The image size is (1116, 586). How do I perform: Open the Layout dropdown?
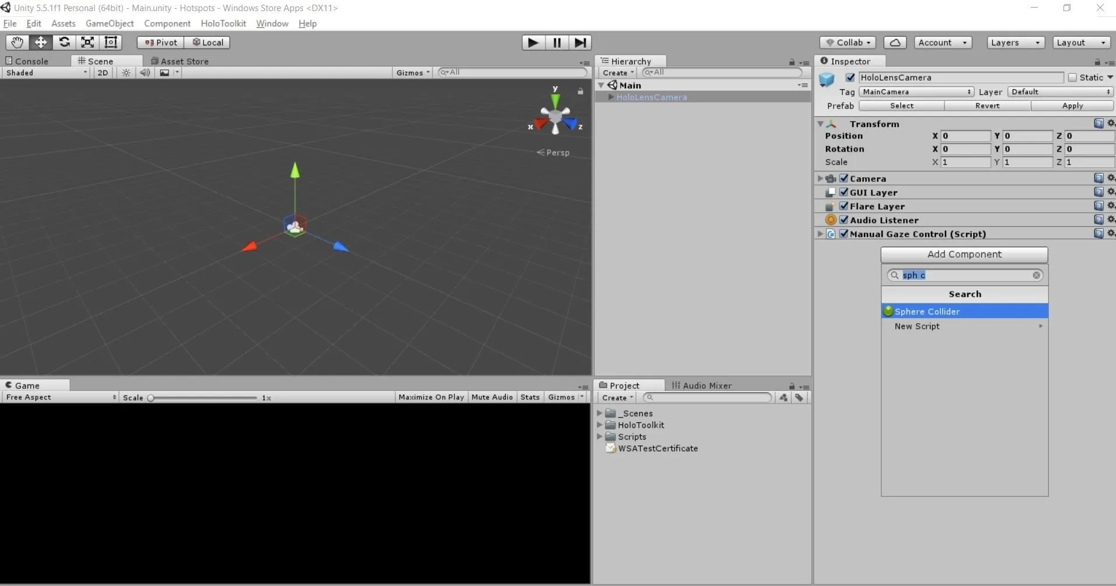click(1081, 43)
